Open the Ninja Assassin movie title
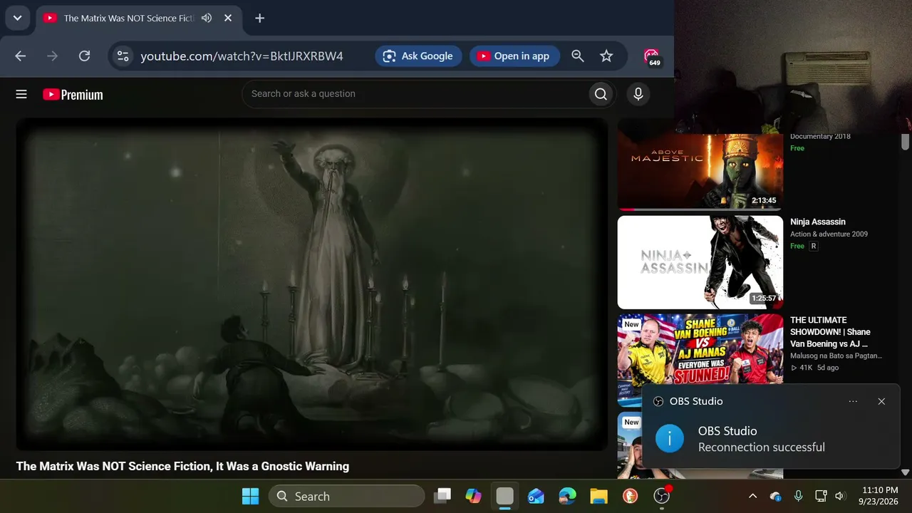Viewport: 912px width, 513px height. tap(818, 222)
